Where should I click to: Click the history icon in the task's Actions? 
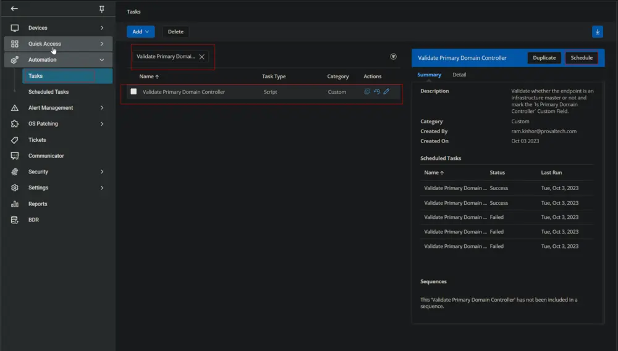click(377, 91)
